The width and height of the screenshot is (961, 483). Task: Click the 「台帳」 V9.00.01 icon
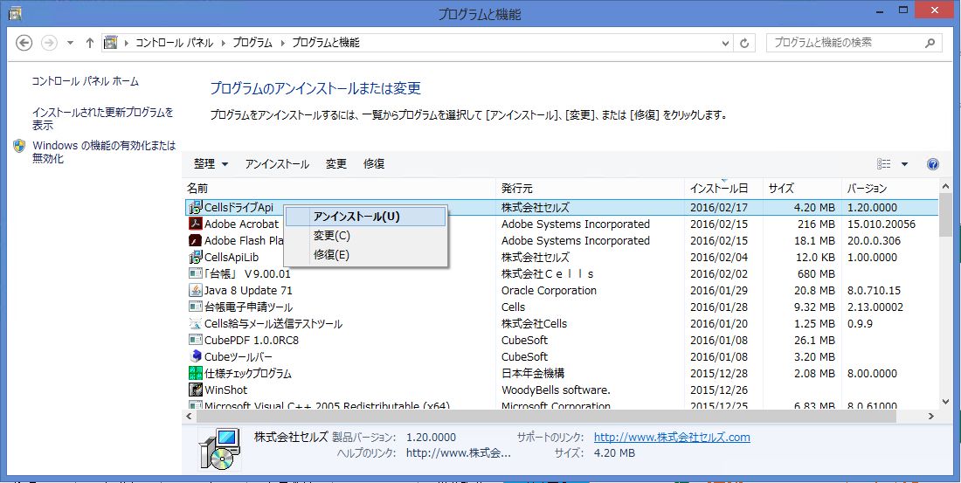[196, 273]
